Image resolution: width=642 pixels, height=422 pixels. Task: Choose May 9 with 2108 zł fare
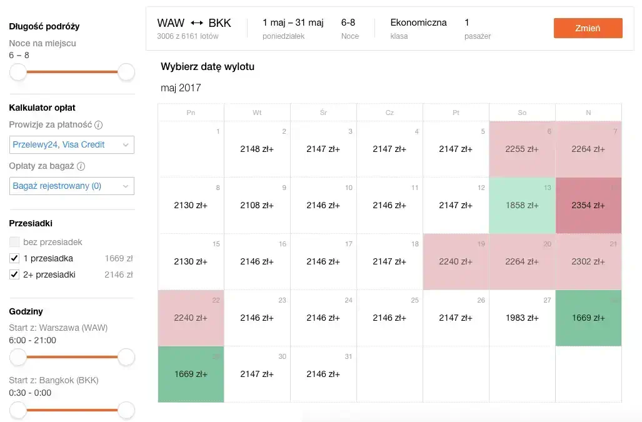[x=257, y=206]
